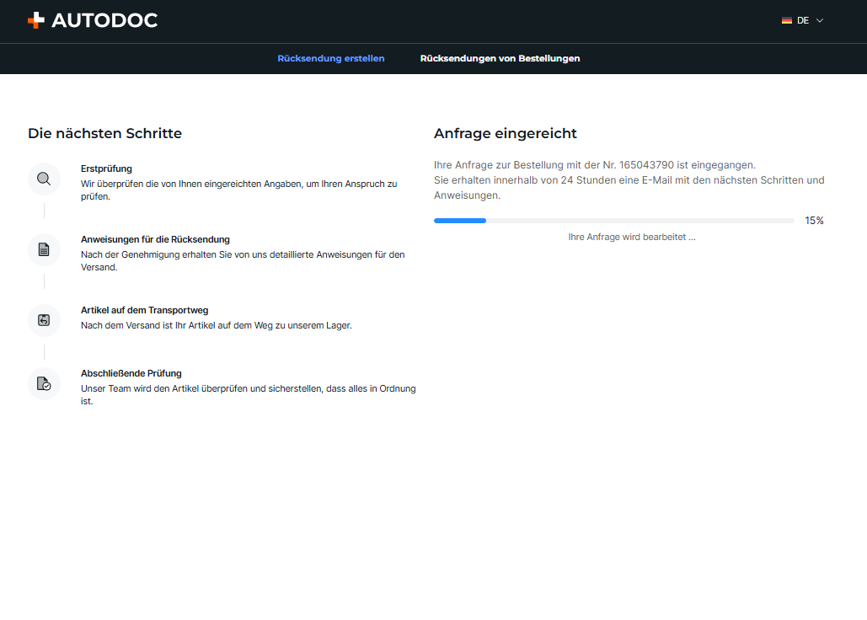The image size is (867, 620).
Task: Select the Abschließende Prüfung heading
Action: [x=131, y=373]
